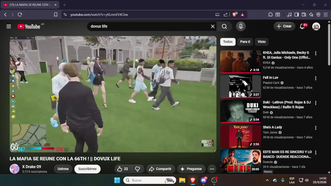Close the LA MAFIA SE REUNE tab
This screenshot has height=186, width=331.
[x=55, y=5]
